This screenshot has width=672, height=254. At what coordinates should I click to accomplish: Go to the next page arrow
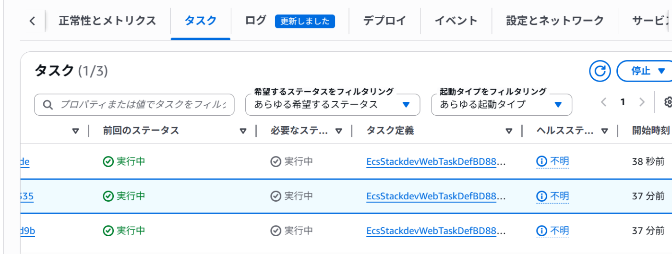tap(642, 102)
